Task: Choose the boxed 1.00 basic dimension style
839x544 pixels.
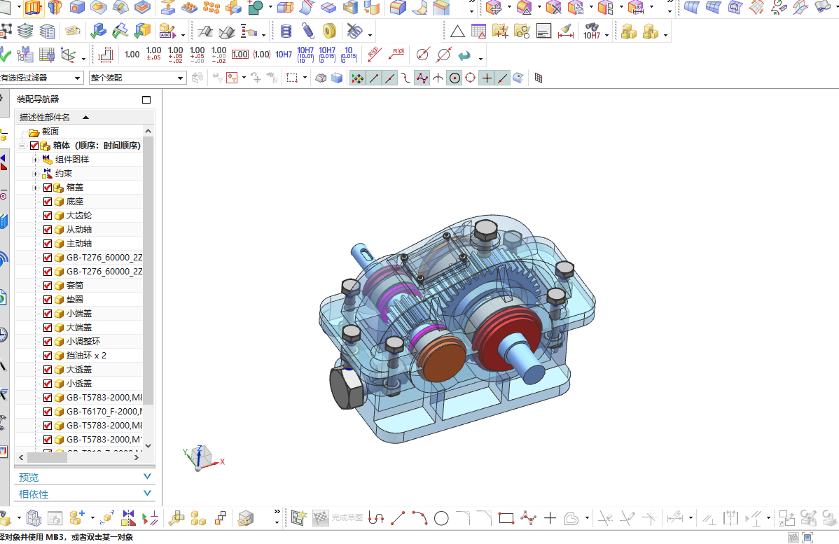Action: 240,55
